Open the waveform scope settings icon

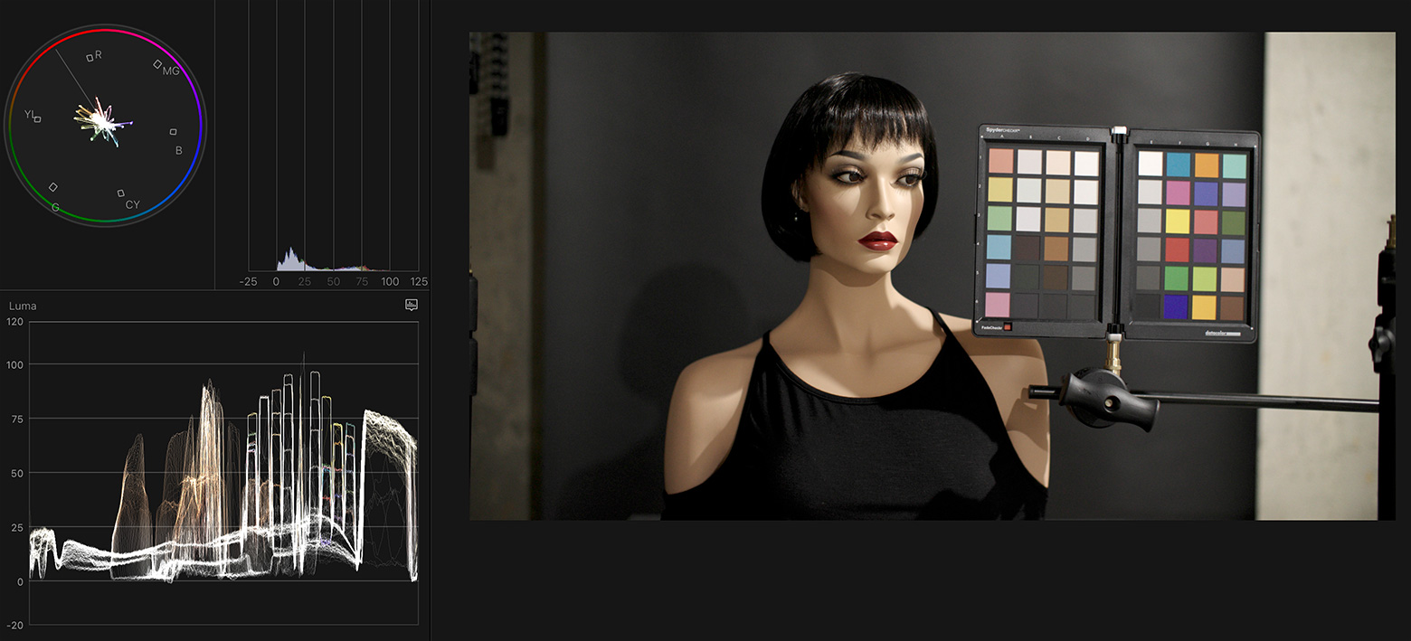click(412, 306)
